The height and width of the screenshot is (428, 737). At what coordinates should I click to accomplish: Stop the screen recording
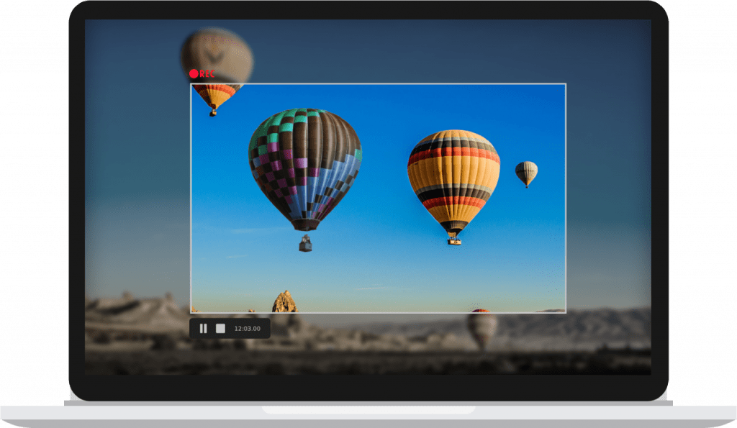220,329
